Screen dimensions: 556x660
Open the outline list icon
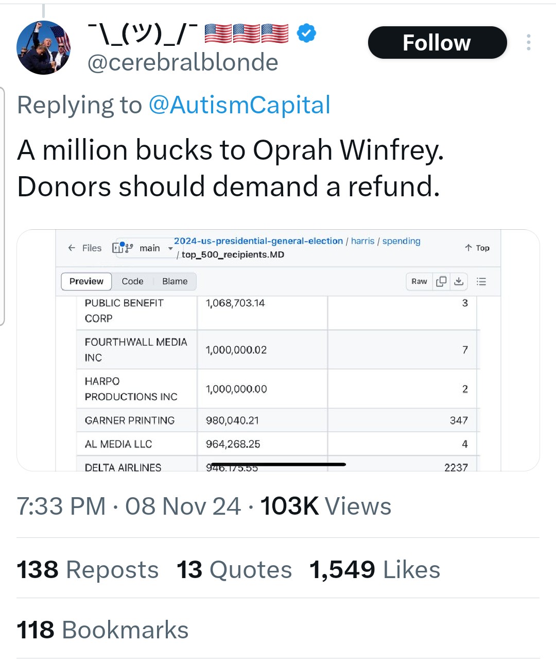coord(481,281)
